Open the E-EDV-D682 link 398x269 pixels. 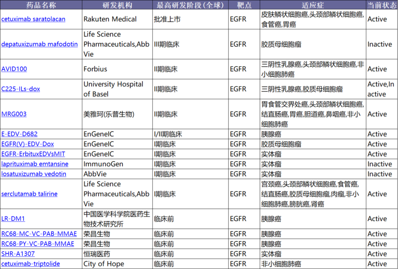point(19,134)
